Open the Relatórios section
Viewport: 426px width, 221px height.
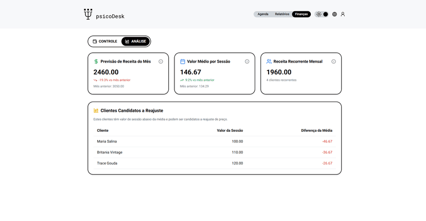pyautogui.click(x=282, y=14)
